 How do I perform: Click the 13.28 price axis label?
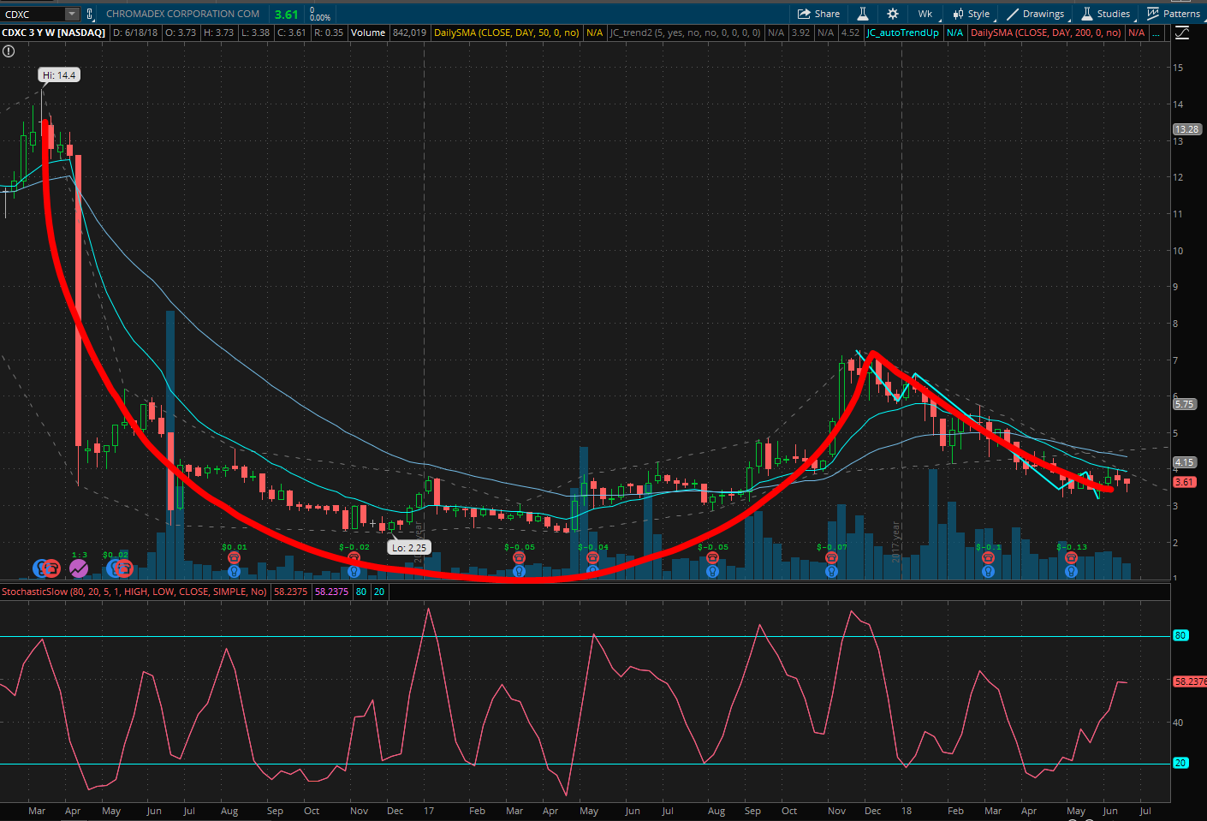coord(1186,129)
